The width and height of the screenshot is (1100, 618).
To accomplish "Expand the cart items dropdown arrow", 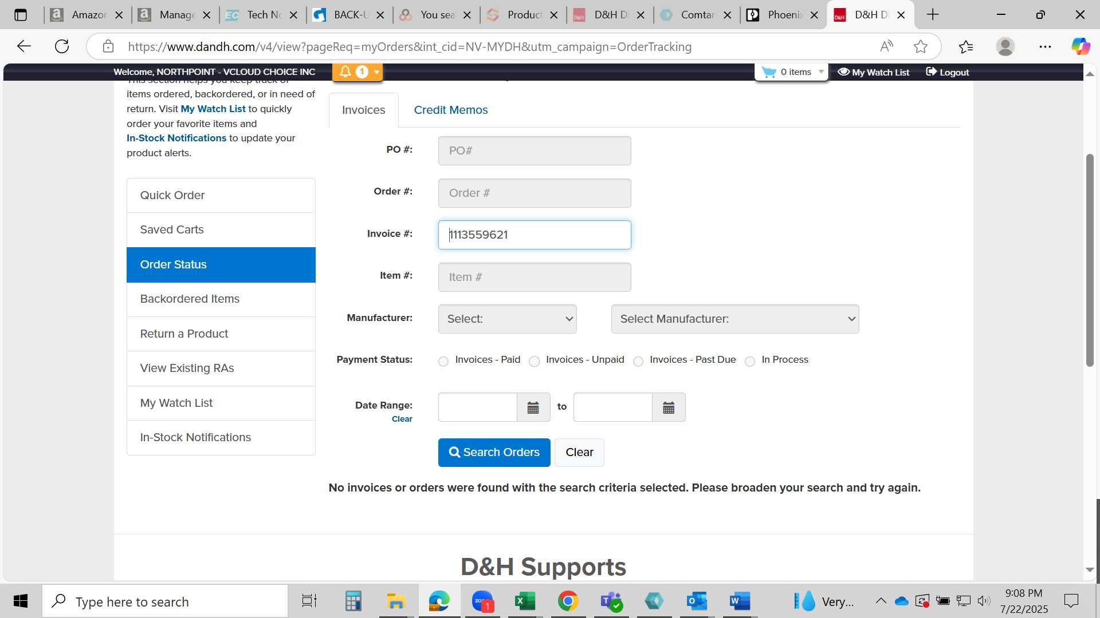I will point(821,72).
